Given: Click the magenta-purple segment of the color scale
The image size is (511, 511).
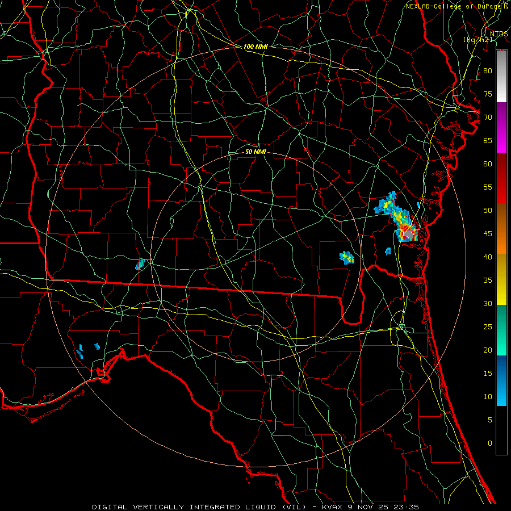Looking at the screenshot, I should [x=501, y=127].
